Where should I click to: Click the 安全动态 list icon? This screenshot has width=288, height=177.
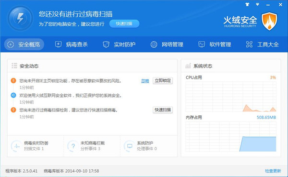(x=14, y=66)
